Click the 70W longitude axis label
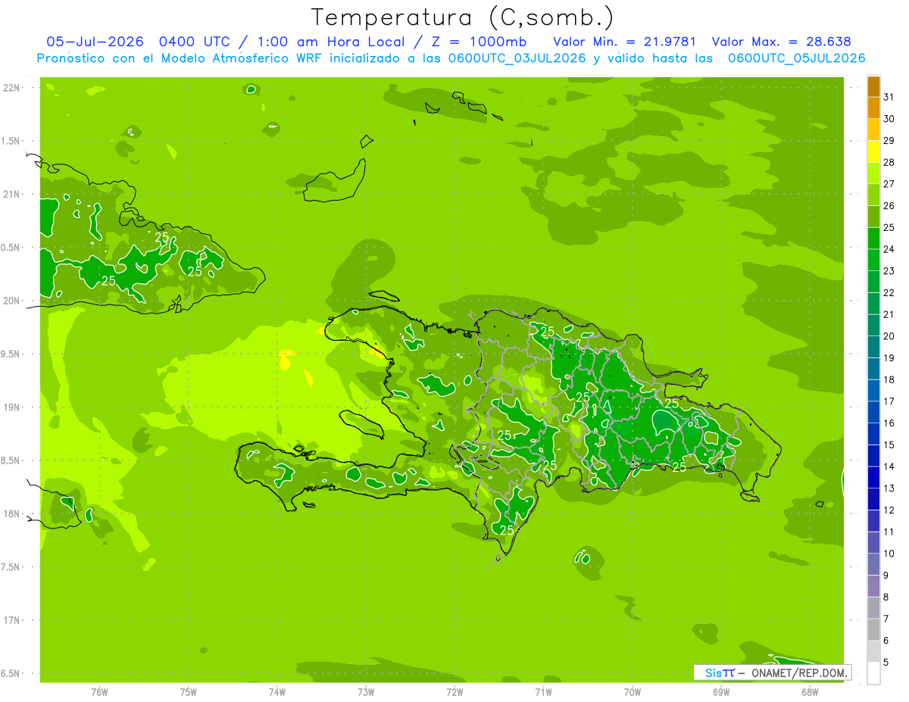This screenshot has height=702, width=909. pyautogui.click(x=633, y=691)
